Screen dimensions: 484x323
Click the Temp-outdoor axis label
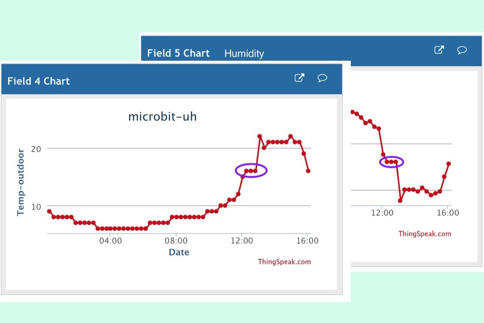pos(21,182)
